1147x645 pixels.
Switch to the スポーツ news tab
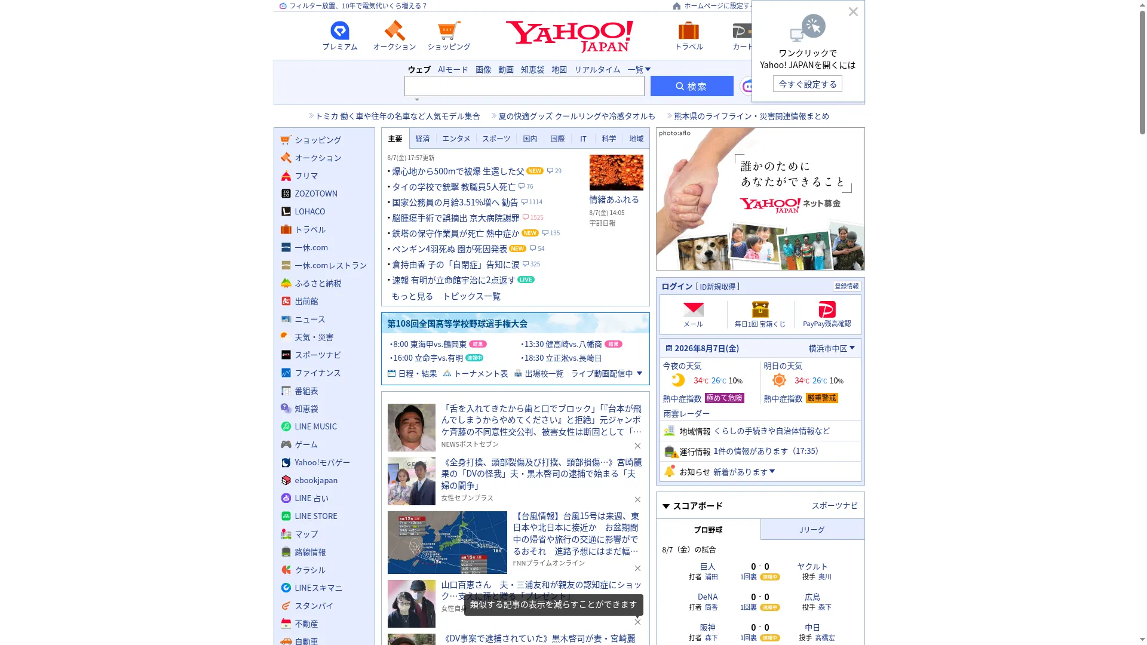point(496,139)
